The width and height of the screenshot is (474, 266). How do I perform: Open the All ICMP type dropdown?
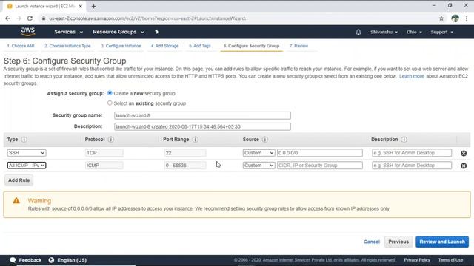click(27, 166)
